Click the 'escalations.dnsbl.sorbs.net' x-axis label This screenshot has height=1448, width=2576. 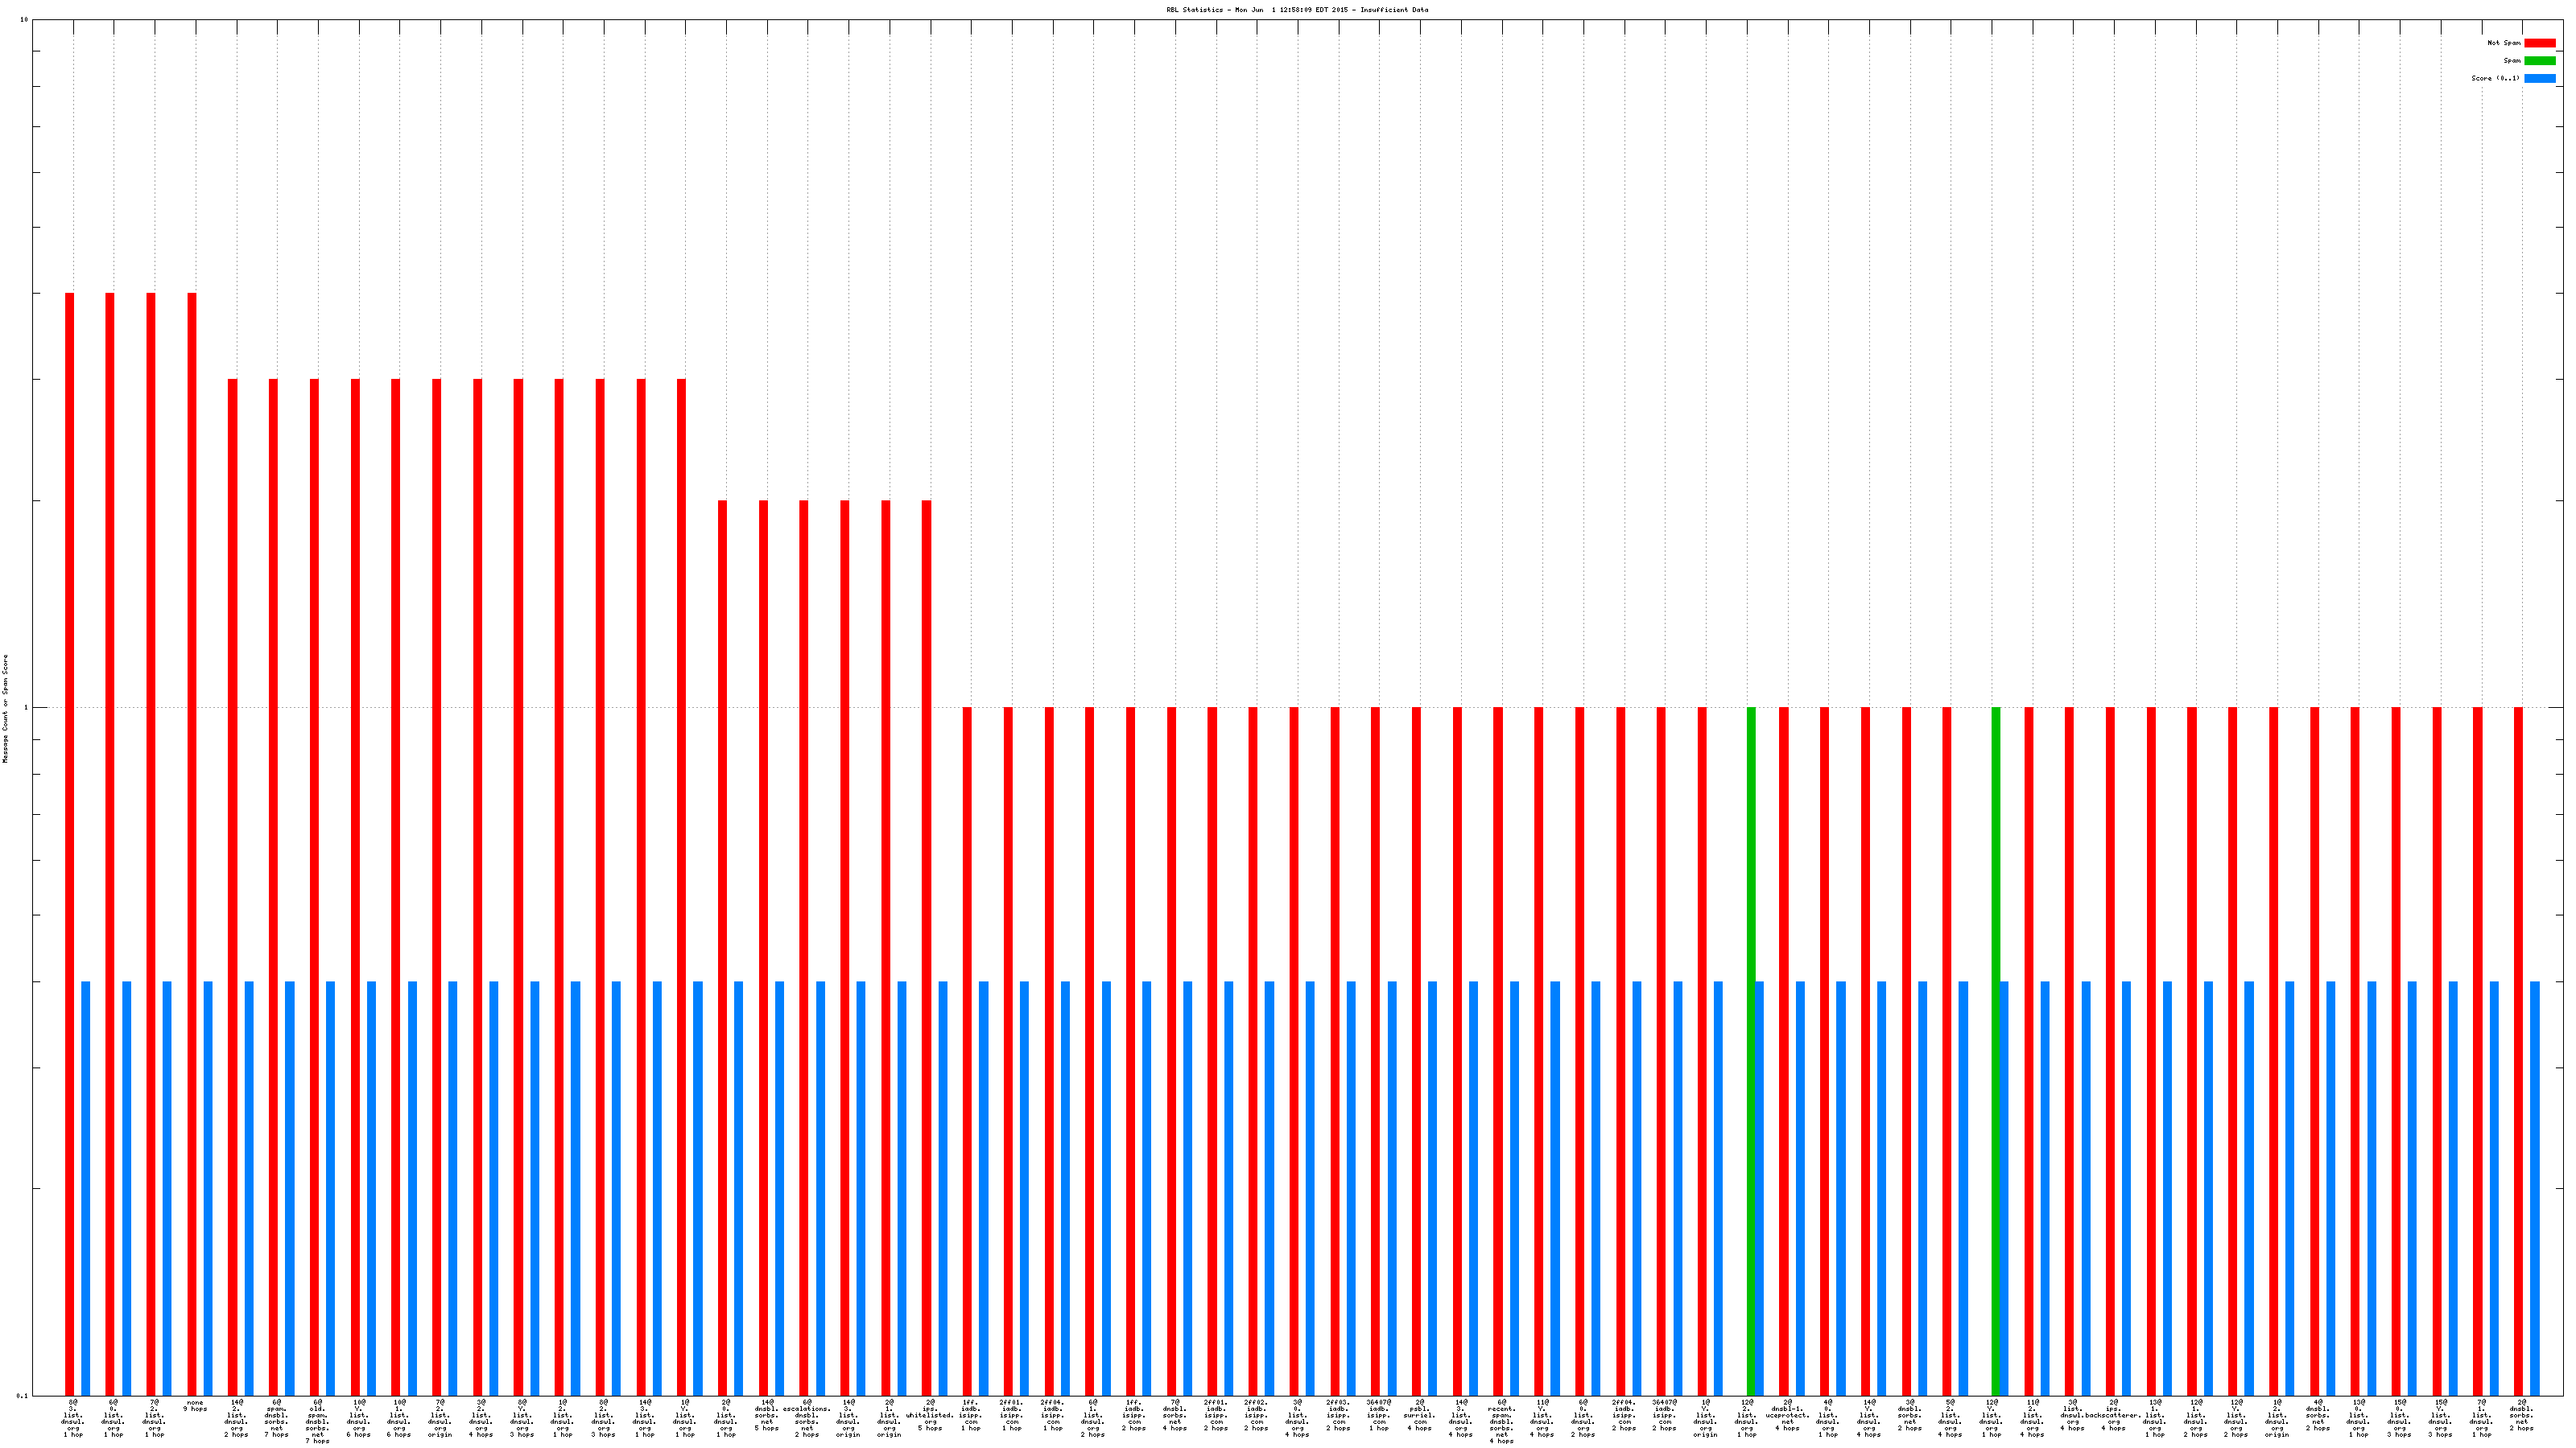[x=807, y=1418]
